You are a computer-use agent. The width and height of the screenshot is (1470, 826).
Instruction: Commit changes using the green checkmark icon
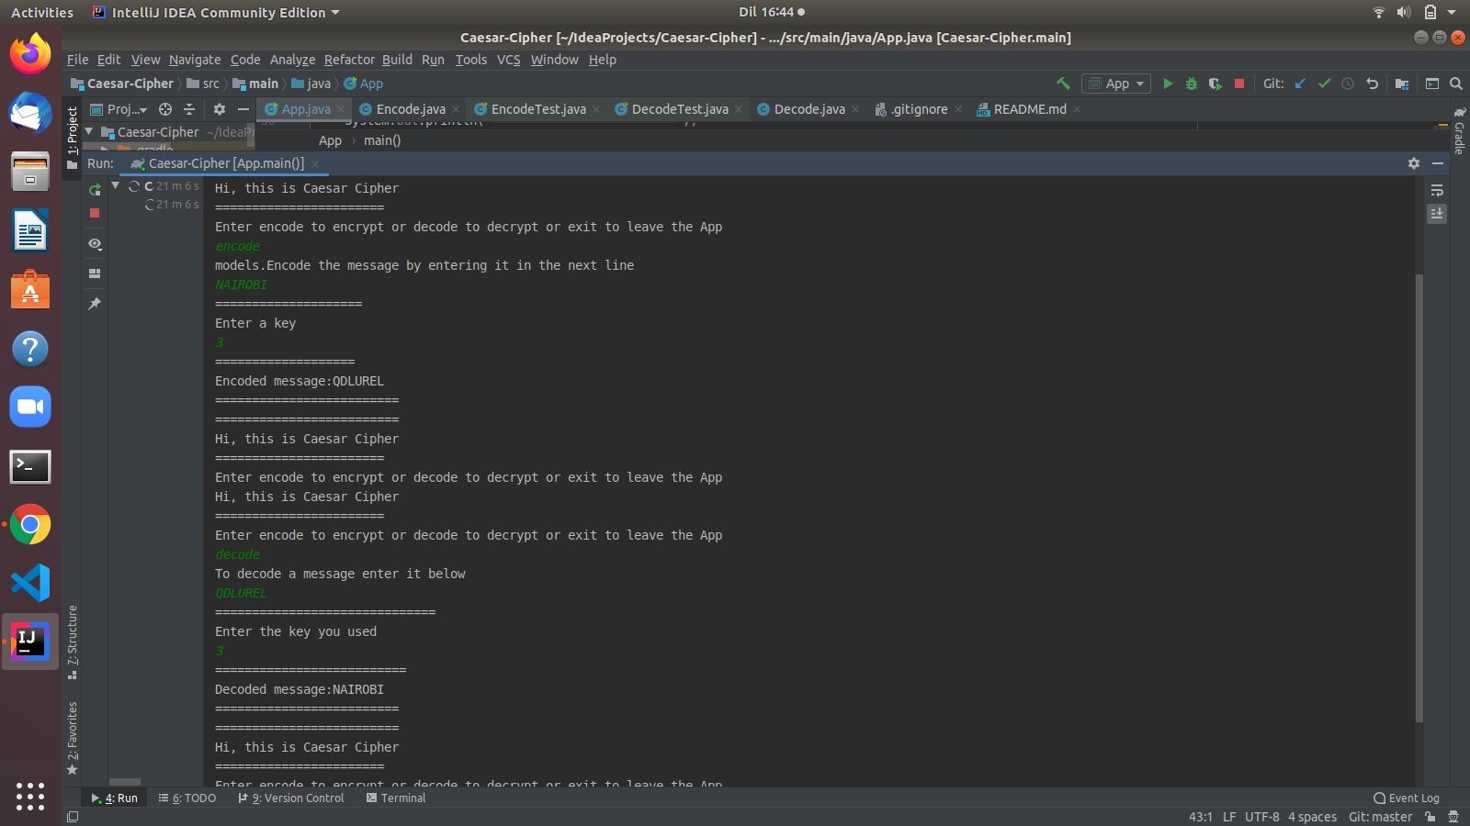[x=1324, y=84]
